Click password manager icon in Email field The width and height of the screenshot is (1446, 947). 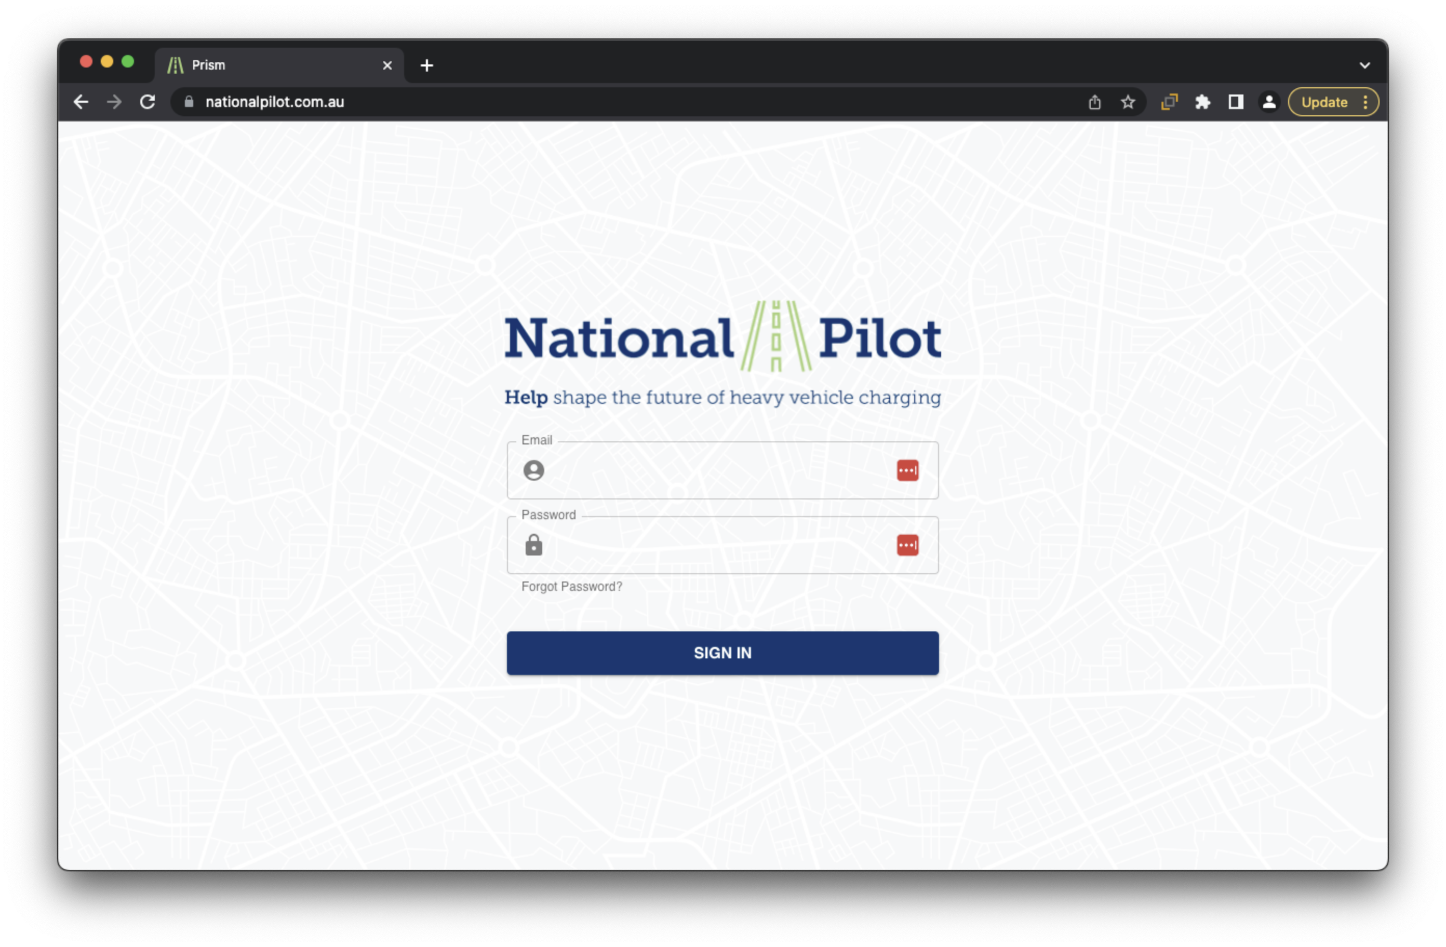tap(907, 470)
